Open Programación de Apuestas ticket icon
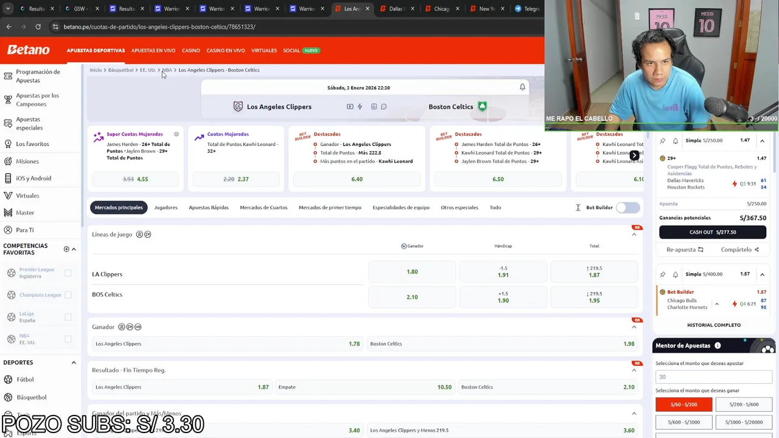 pyautogui.click(x=8, y=76)
